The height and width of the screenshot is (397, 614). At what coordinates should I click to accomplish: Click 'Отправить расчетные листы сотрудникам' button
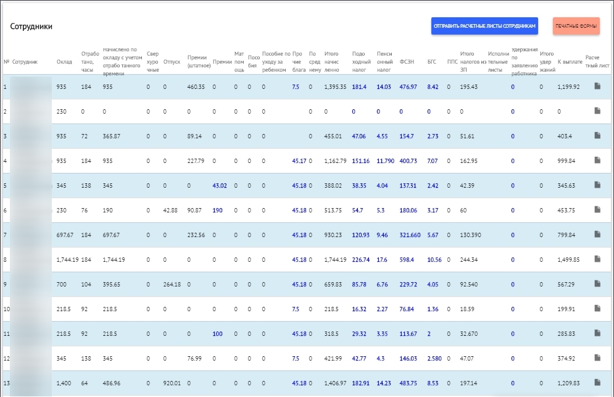point(484,26)
